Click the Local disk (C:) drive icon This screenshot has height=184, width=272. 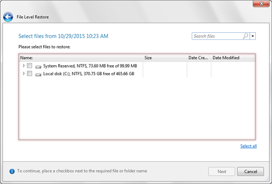(x=38, y=74)
